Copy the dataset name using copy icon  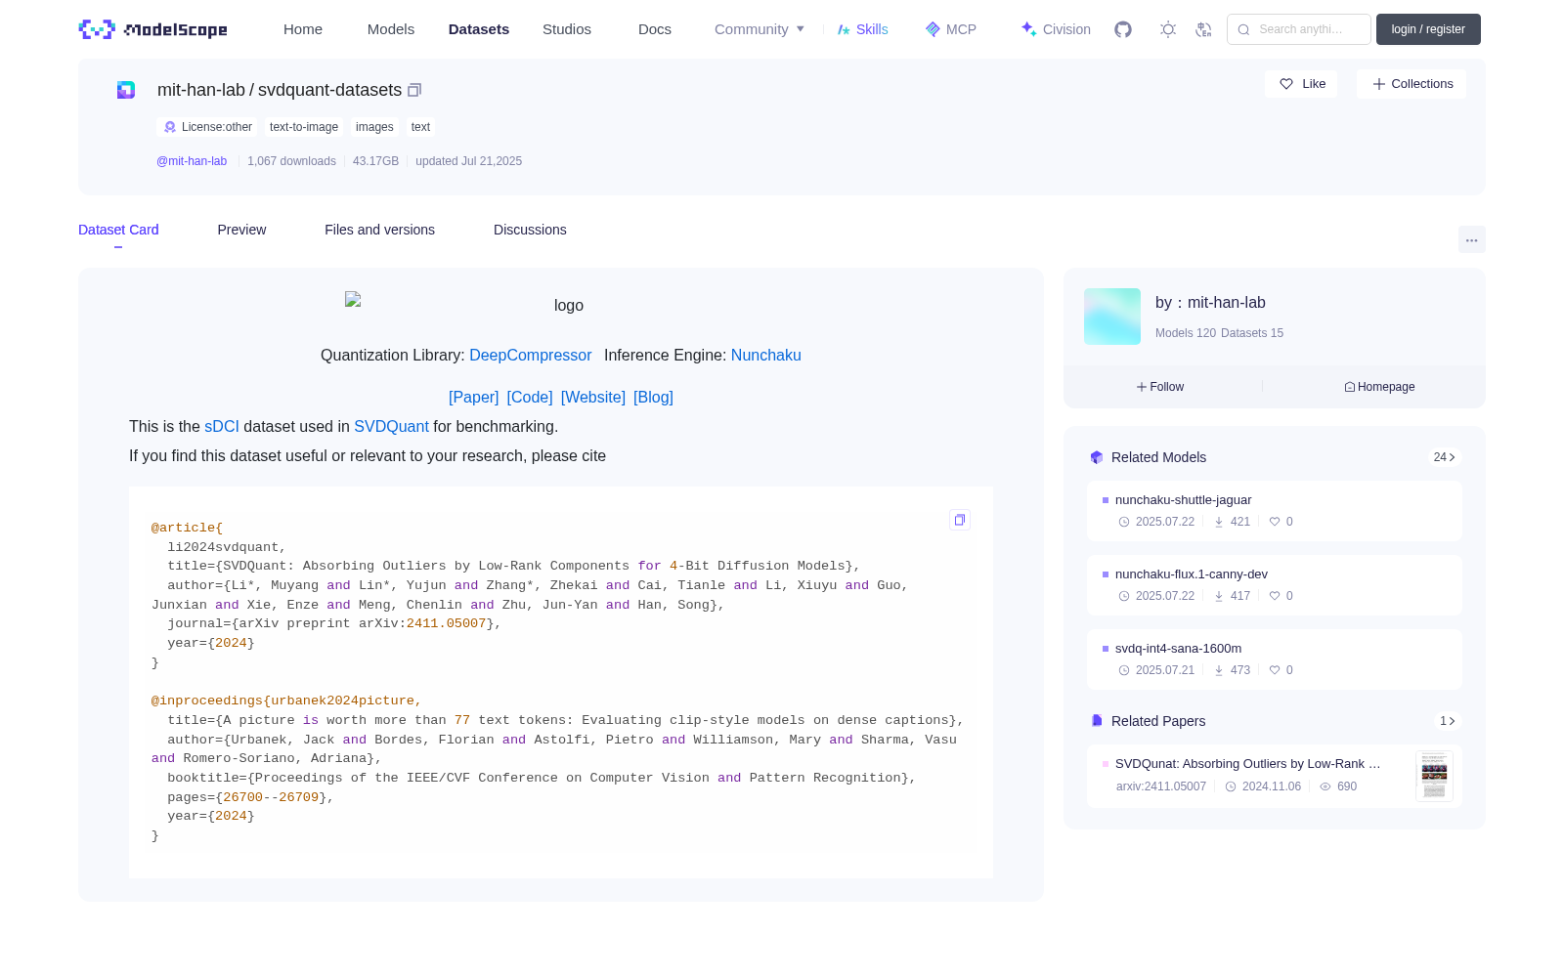click(x=414, y=90)
